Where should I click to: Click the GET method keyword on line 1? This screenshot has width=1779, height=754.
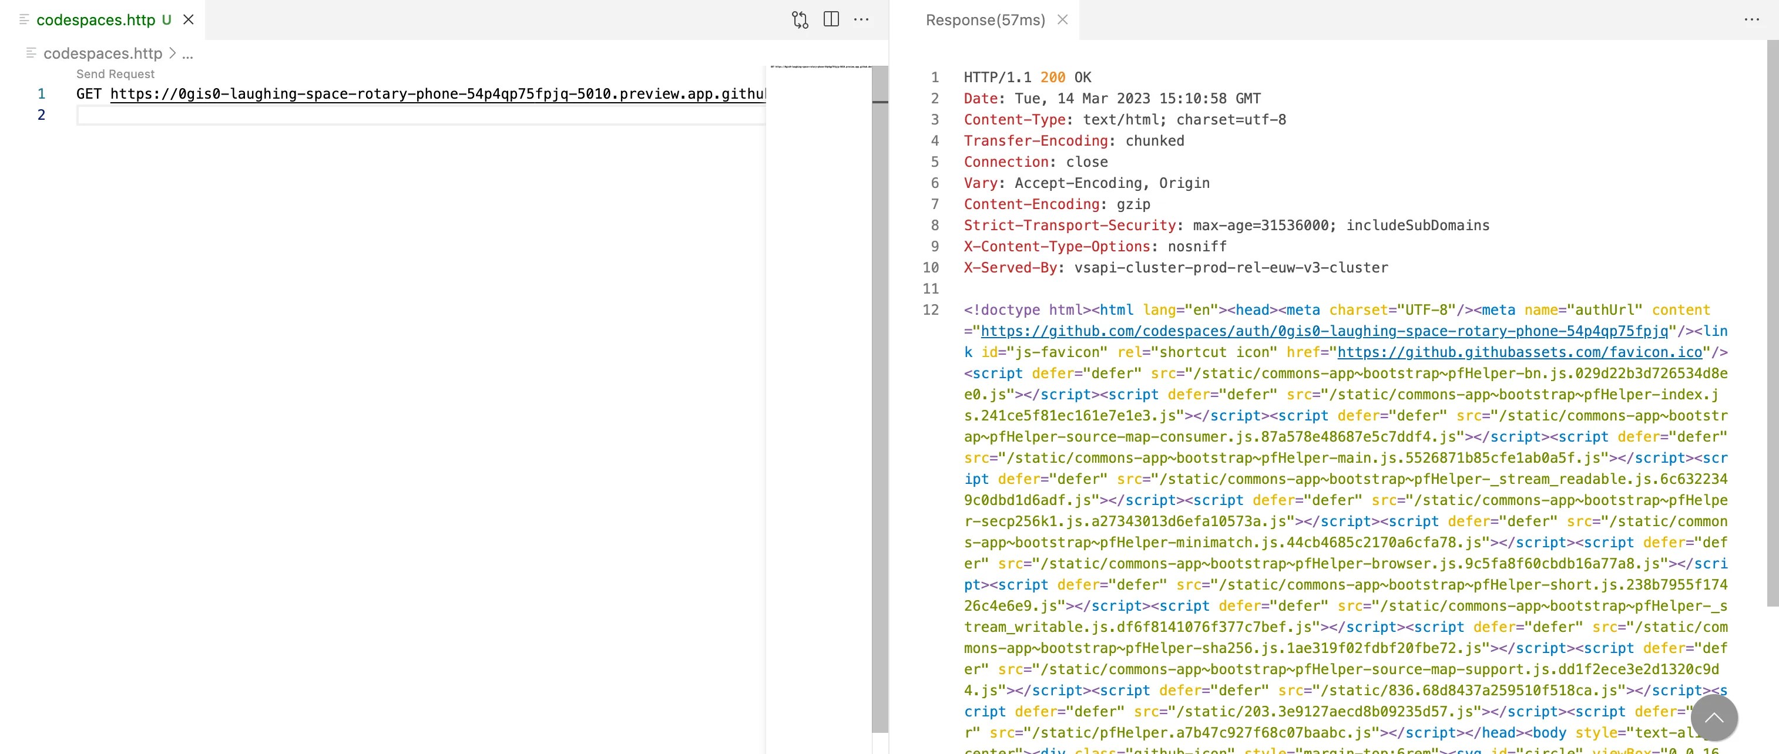click(x=89, y=94)
